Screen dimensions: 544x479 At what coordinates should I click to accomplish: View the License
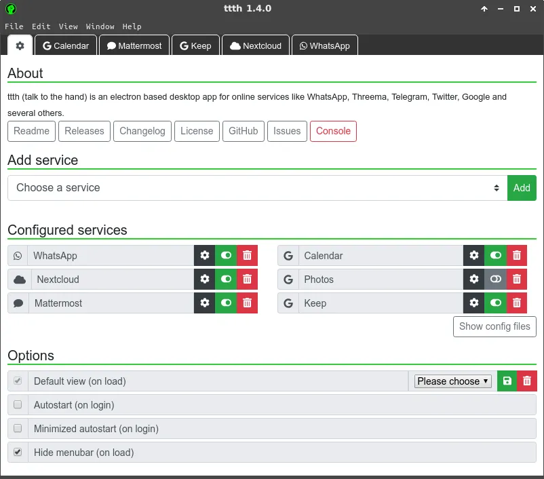pos(197,131)
